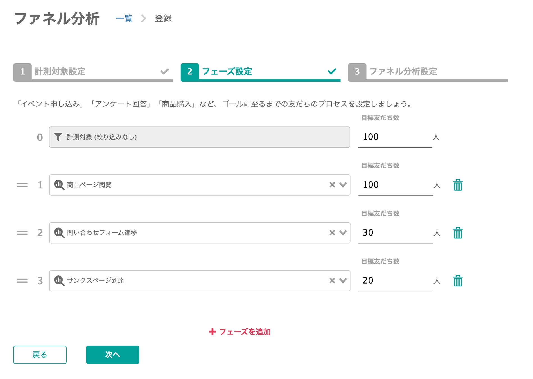Clear the サンクスページ到達 selection with X
The height and width of the screenshot is (379, 533).
click(x=332, y=280)
